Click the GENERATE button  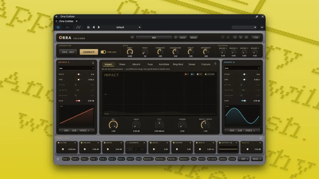click(89, 52)
